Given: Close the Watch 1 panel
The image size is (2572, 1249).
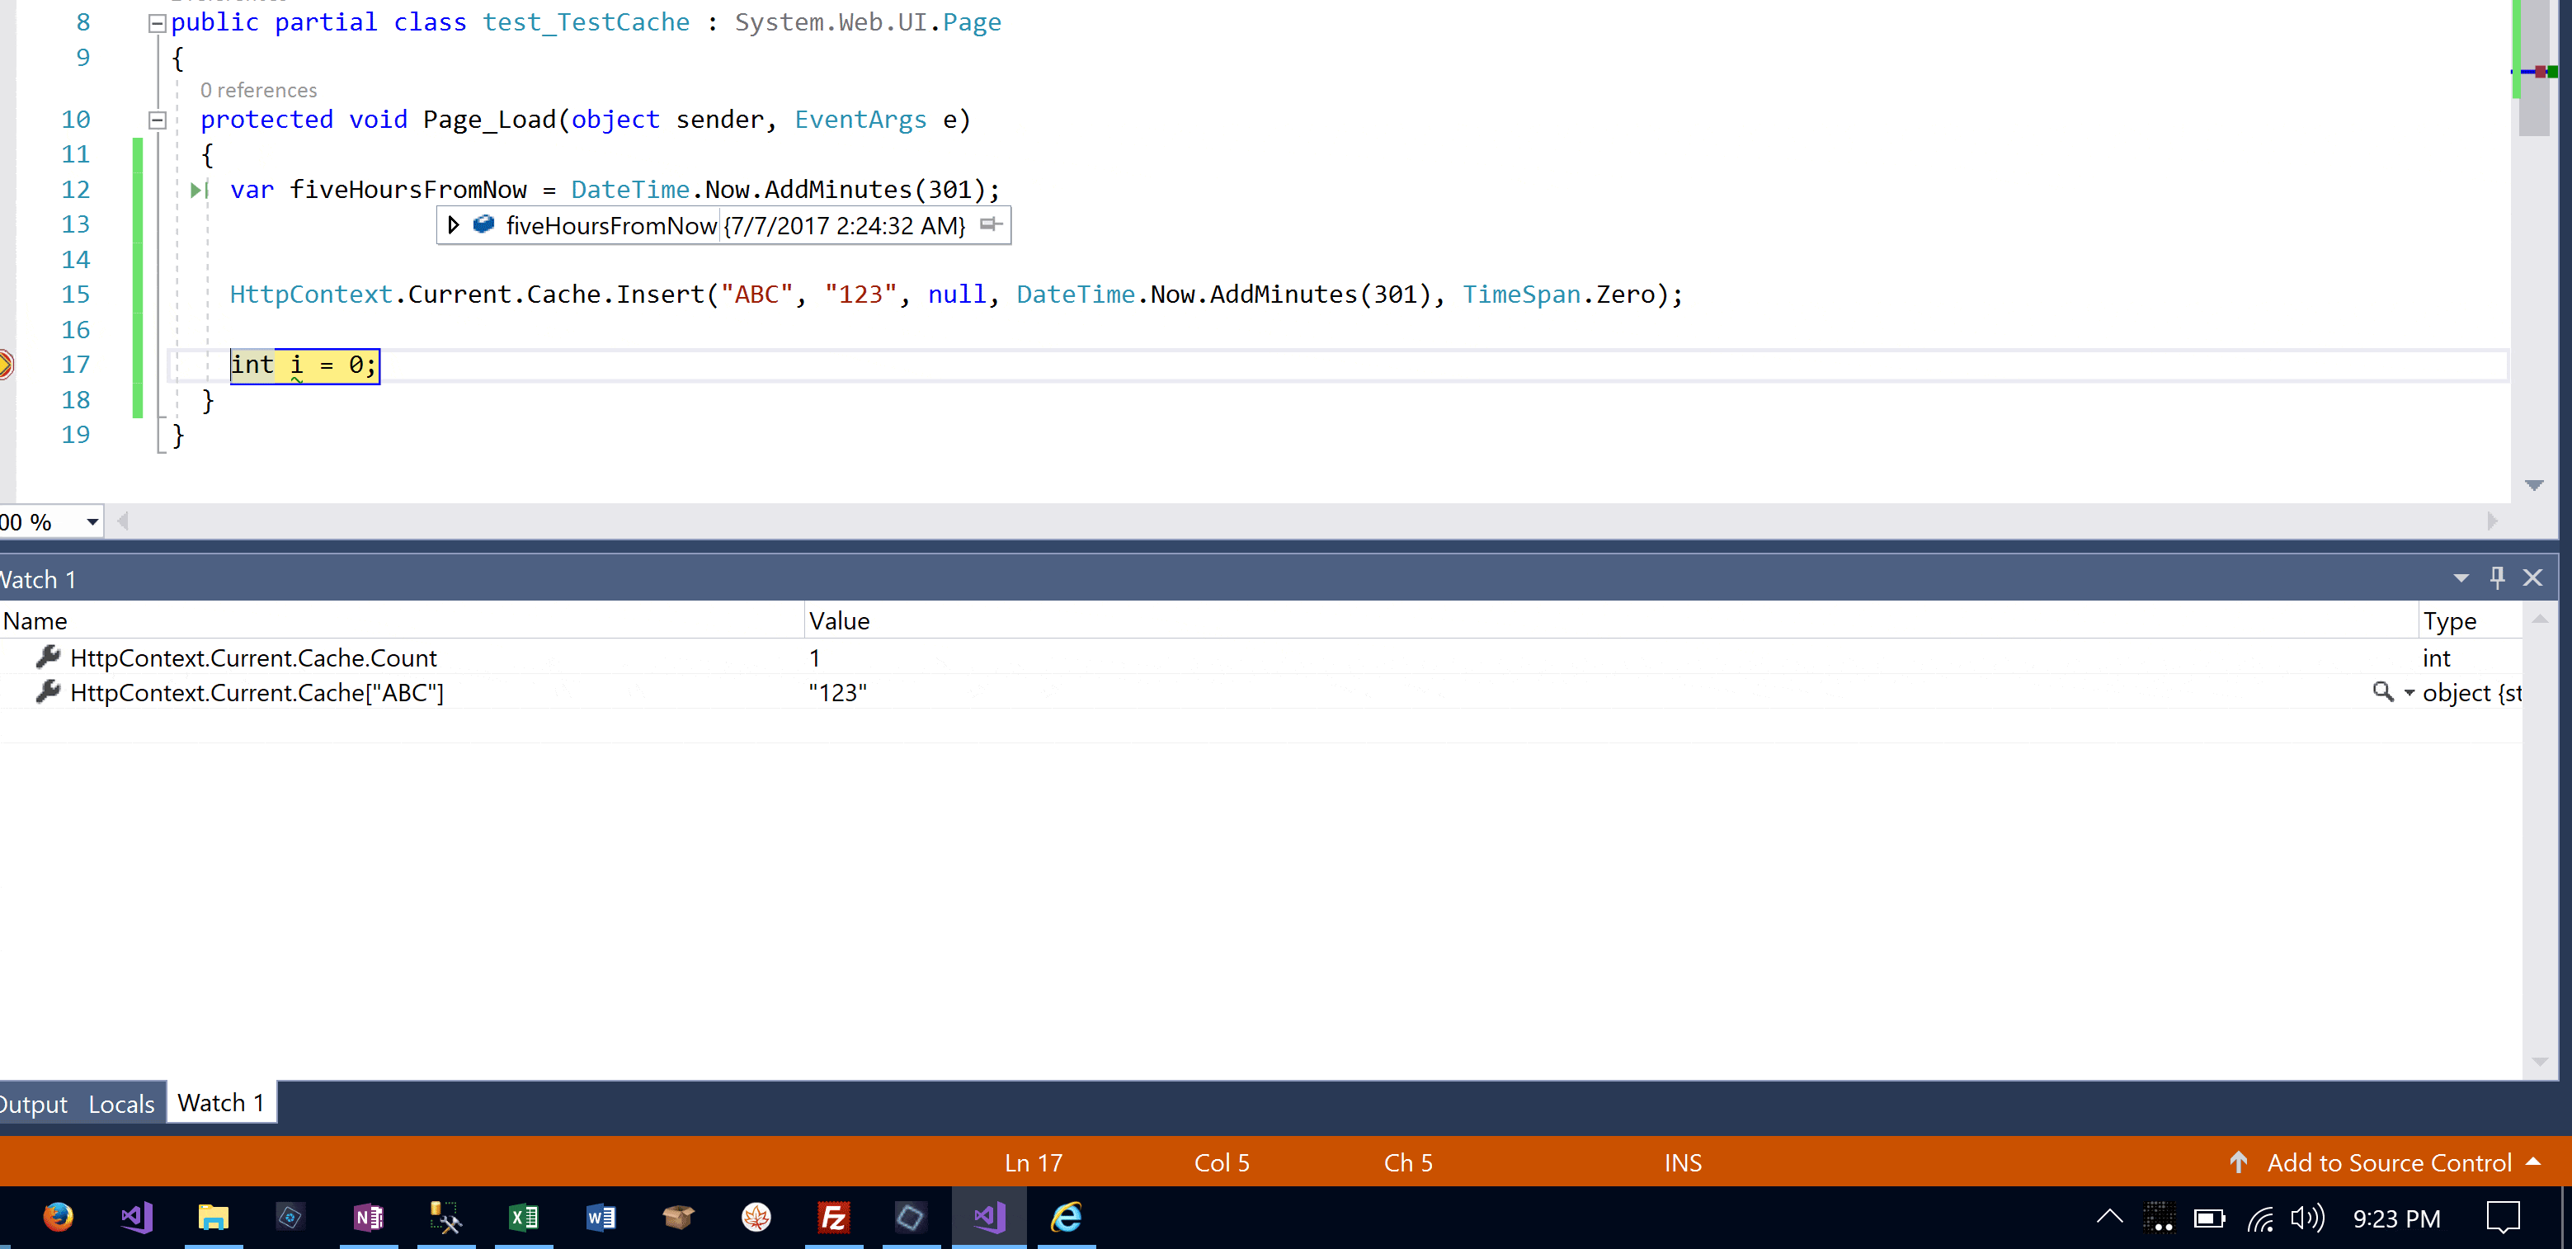Looking at the screenshot, I should [2533, 577].
